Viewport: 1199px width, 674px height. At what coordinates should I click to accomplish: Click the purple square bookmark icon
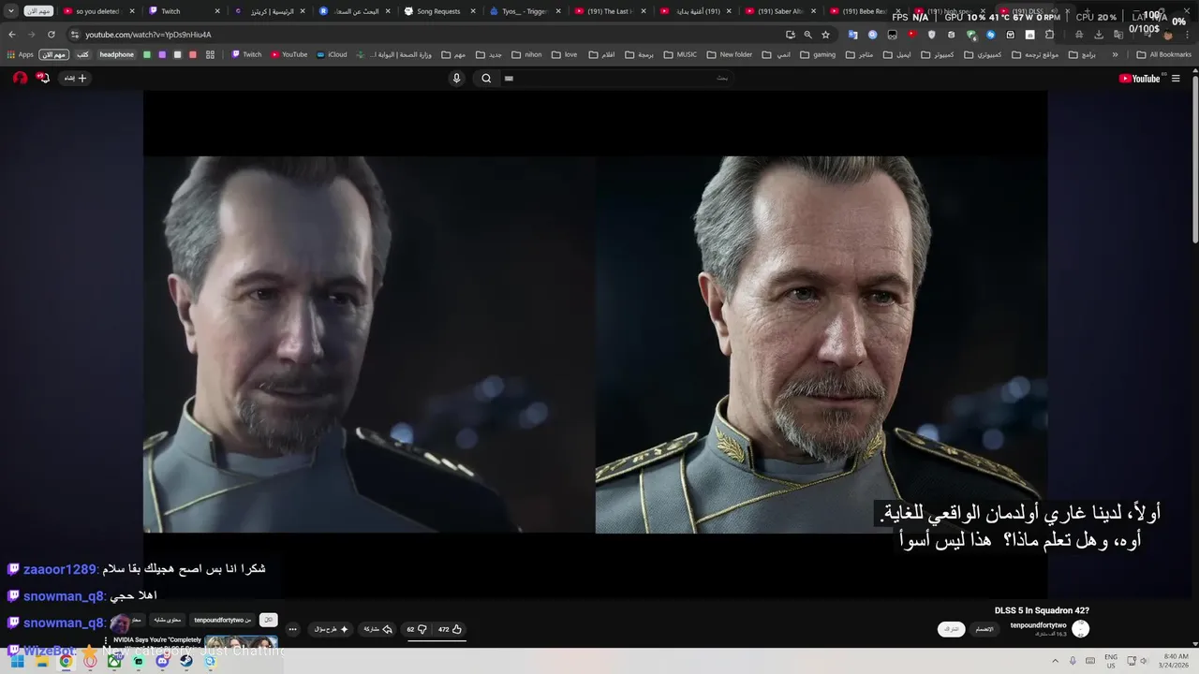click(162, 54)
